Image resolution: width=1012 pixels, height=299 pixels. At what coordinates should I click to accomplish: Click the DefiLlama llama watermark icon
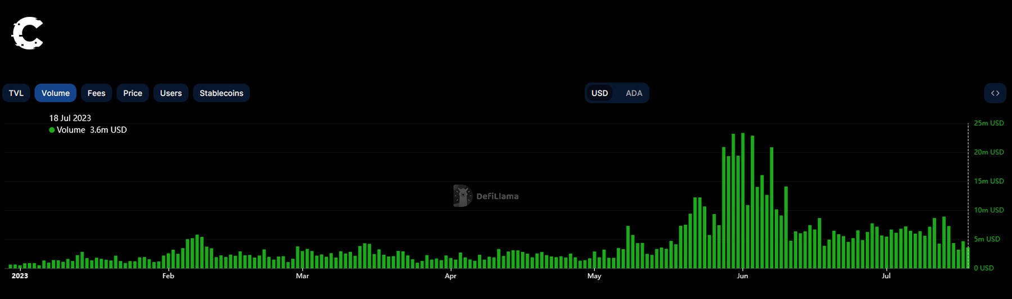coord(462,196)
